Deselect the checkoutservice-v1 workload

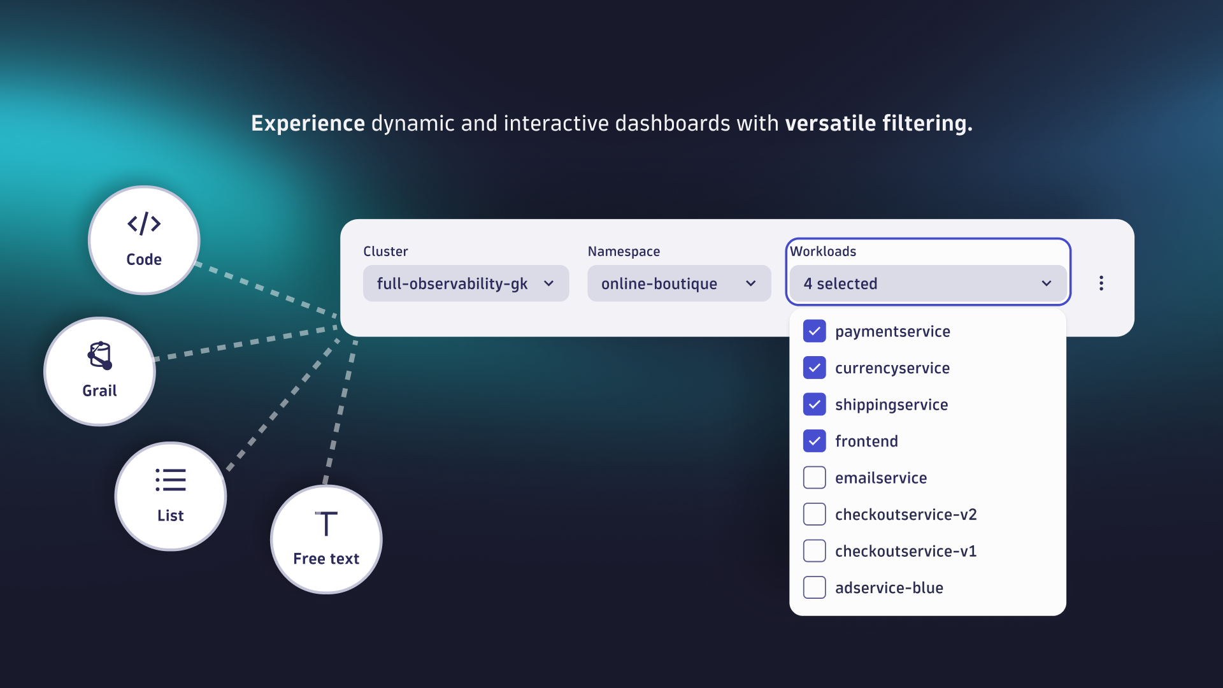(814, 549)
